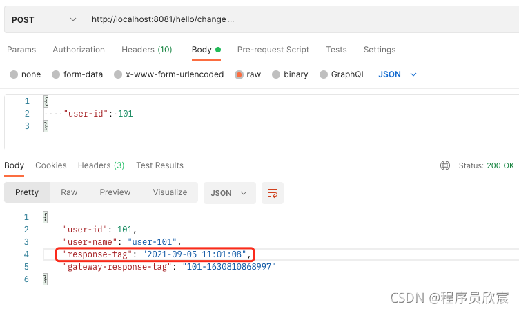This screenshot has width=519, height=311.
Task: Switch to Visualize response view
Action: click(x=170, y=192)
